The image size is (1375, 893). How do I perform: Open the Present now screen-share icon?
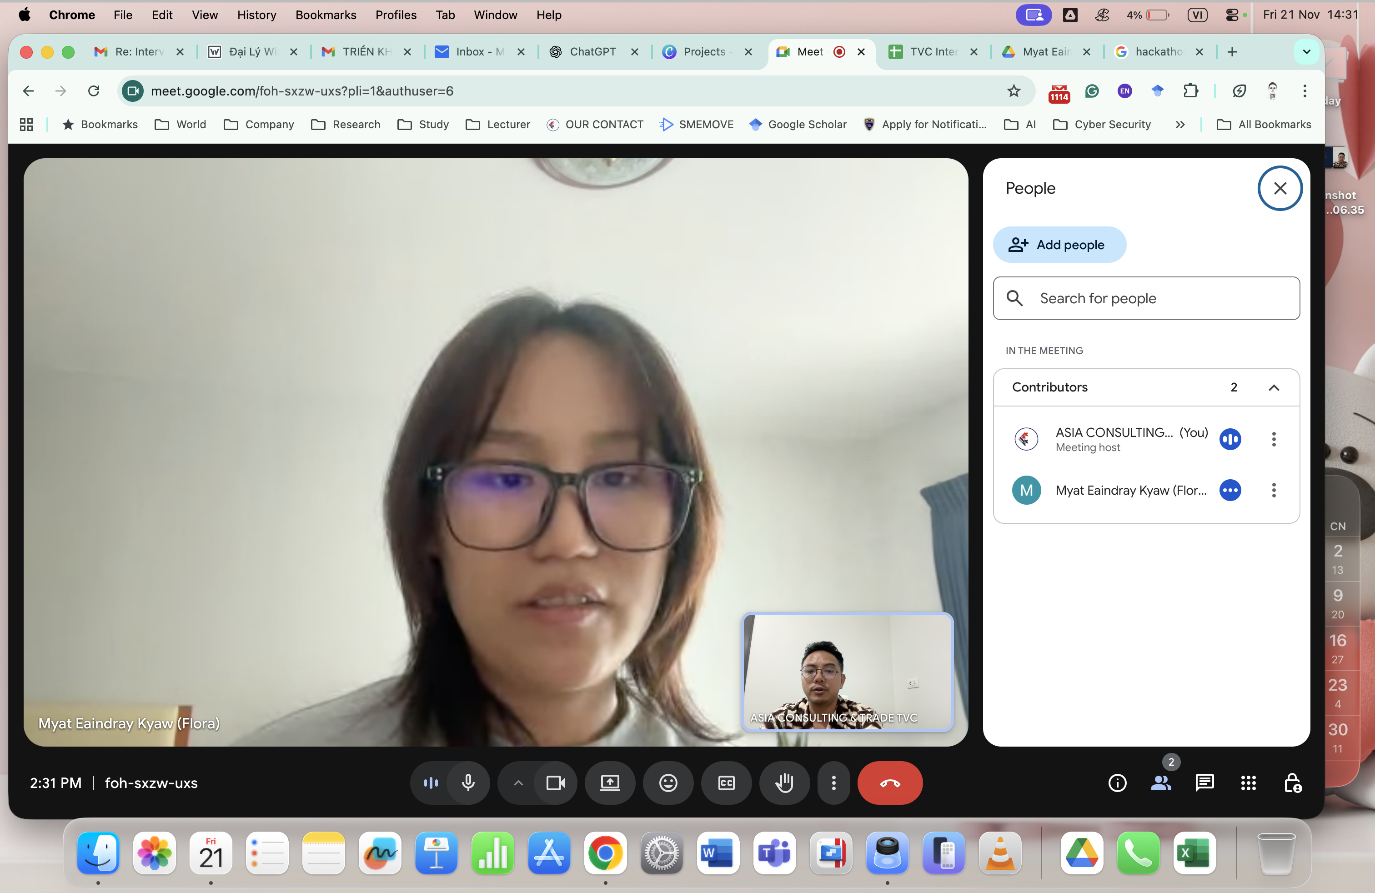pos(609,783)
